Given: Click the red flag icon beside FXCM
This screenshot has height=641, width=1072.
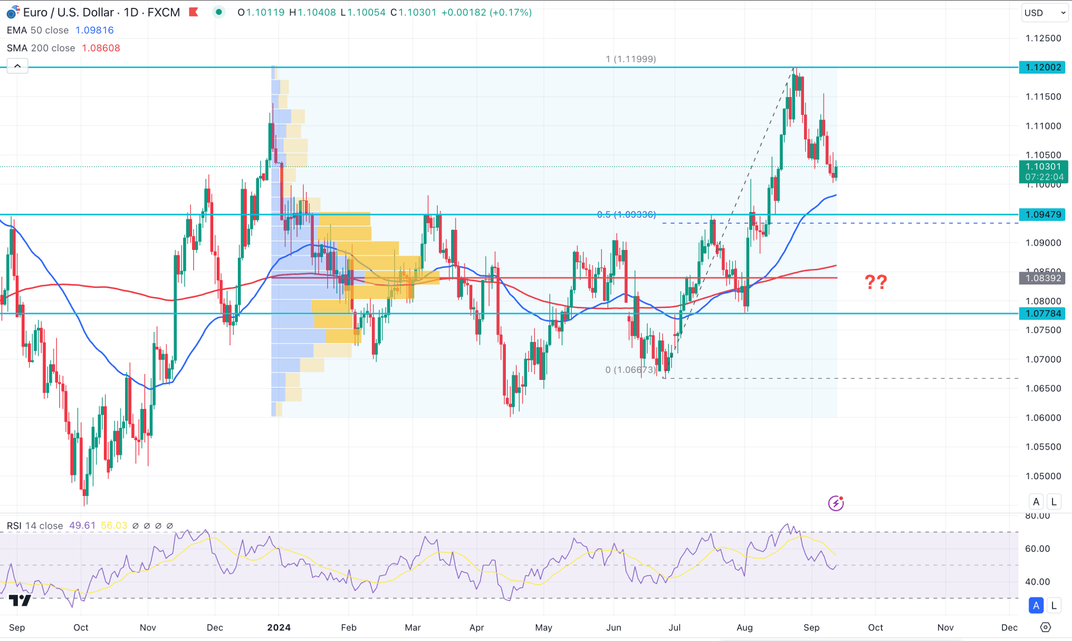Looking at the screenshot, I should [194, 12].
